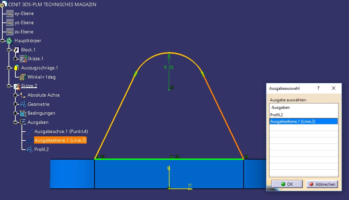The image size is (349, 200).
Task: Select Winkel=1deg parameter label
Action: [x=42, y=77]
